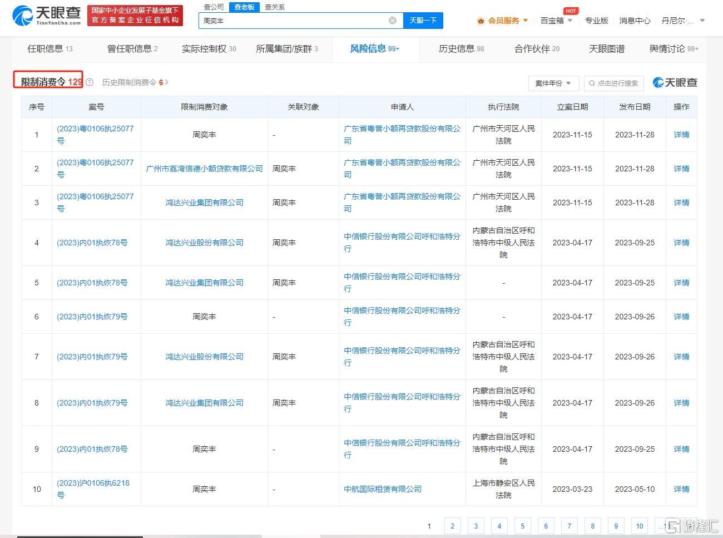Screen dimensions: 723x538
Task: Open 详情 for row 1
Action: coord(681,135)
